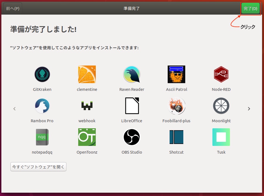Click the Rambox Pro label
The height and width of the screenshot is (196, 264).
[42, 121]
